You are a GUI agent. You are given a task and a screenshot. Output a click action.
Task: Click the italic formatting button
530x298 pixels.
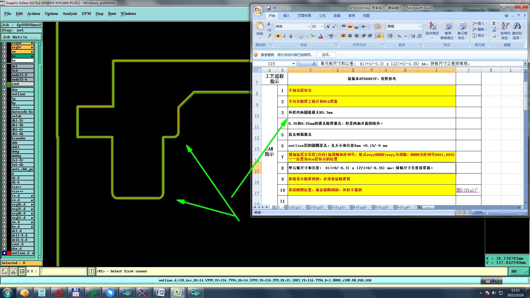[284, 36]
